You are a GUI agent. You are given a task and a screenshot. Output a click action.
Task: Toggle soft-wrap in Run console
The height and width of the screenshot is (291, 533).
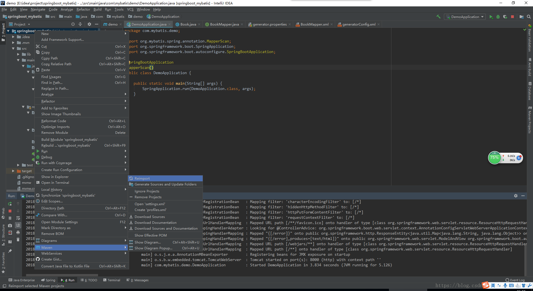tap(18, 218)
